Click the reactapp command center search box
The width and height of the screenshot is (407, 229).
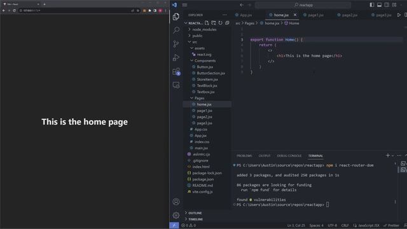tap(303, 4)
